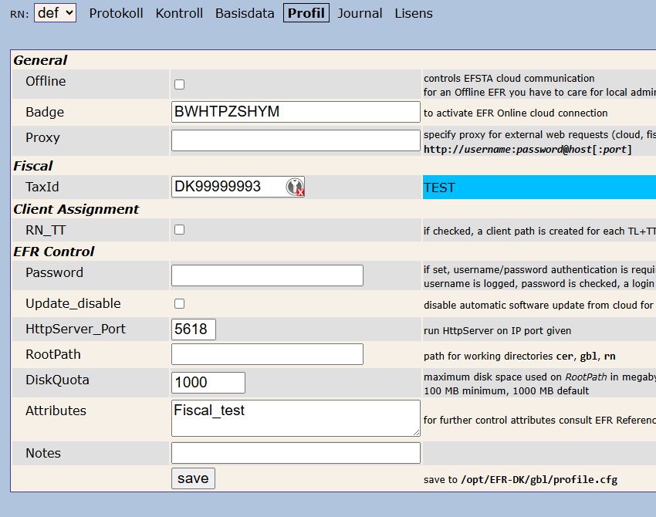This screenshot has height=517, width=656.
Task: Click the HttpServer_Port row label
Action: tap(76, 329)
